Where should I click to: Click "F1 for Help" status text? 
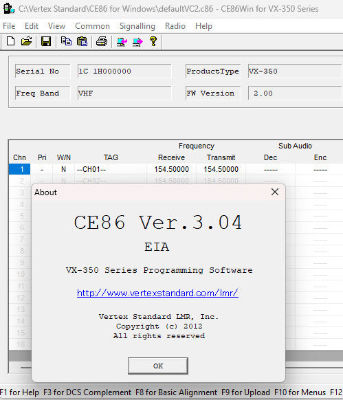click(20, 392)
